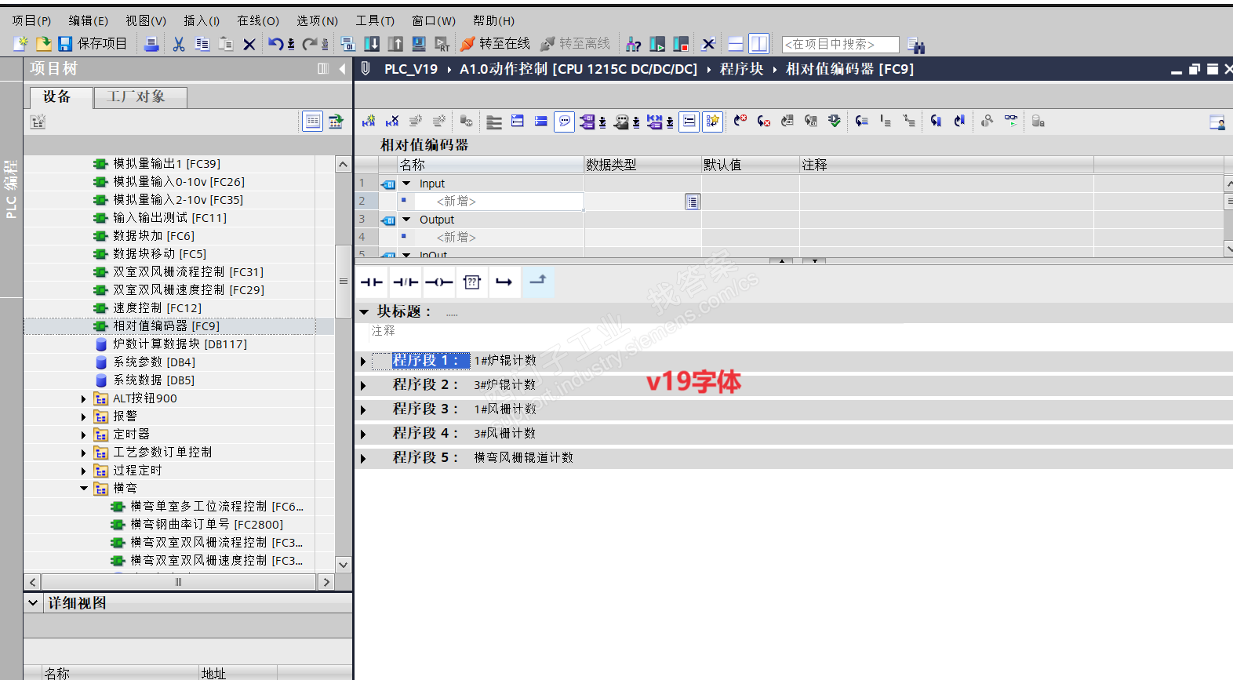Split editor vertically with the split icon
The image size is (1233, 680).
coord(758,44)
